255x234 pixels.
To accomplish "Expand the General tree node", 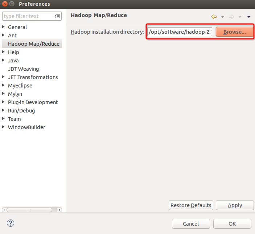I will tap(3, 27).
